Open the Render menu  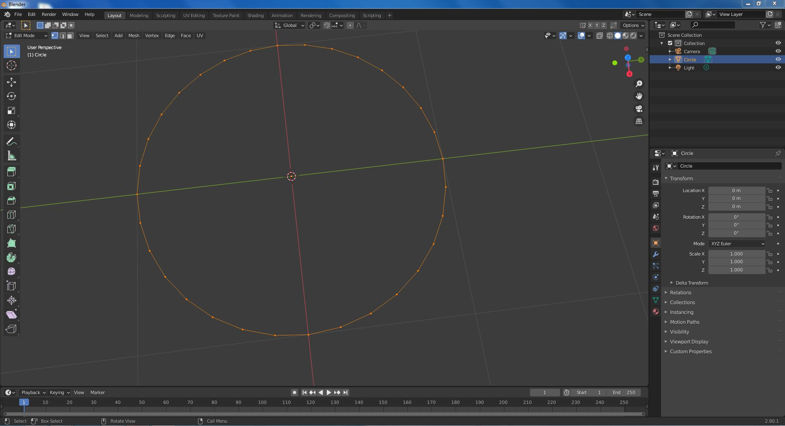(49, 14)
